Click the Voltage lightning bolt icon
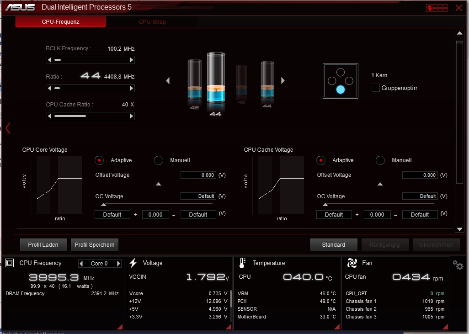Screen dimensions: 469x334 click(x=133, y=263)
